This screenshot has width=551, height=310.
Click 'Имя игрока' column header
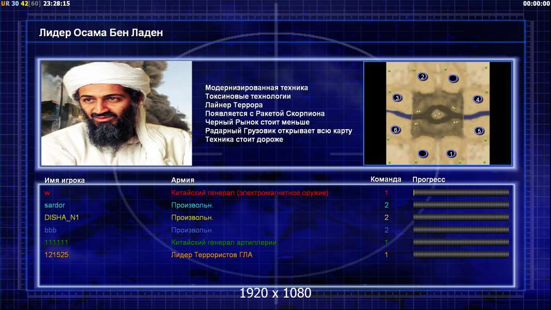click(64, 180)
